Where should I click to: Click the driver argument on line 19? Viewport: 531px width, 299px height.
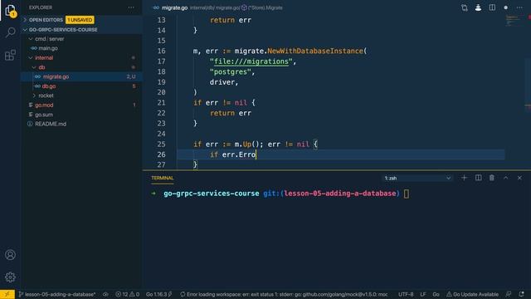(x=222, y=82)
